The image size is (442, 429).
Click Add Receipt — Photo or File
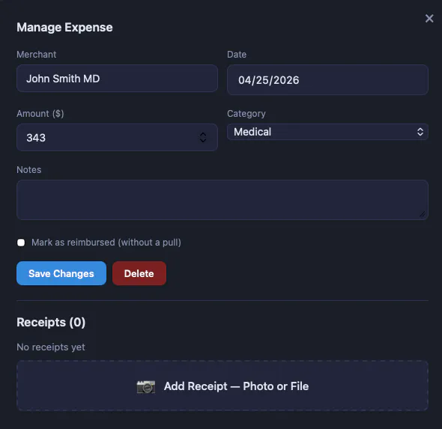(x=222, y=386)
